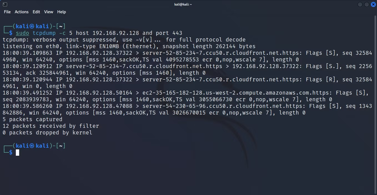
Task: Open the View menu
Action: click(49, 12)
